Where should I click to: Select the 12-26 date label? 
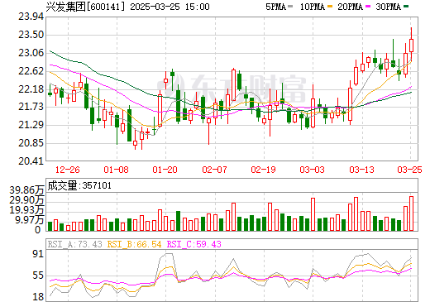pos(68,170)
